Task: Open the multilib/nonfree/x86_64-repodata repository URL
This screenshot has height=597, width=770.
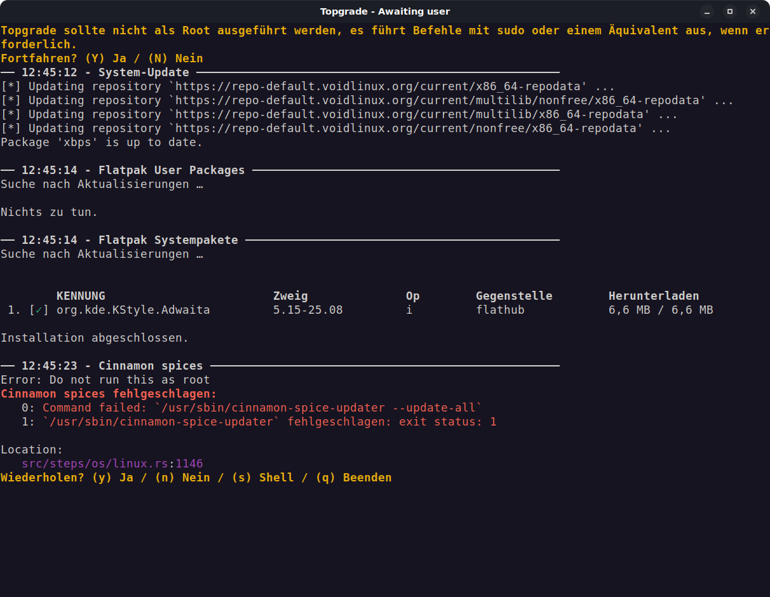Action: [x=440, y=100]
